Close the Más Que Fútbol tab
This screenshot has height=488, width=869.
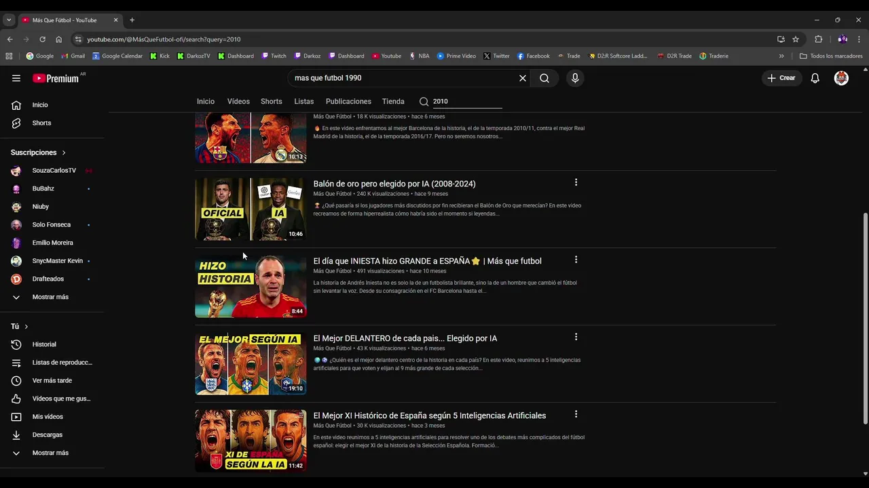115,20
